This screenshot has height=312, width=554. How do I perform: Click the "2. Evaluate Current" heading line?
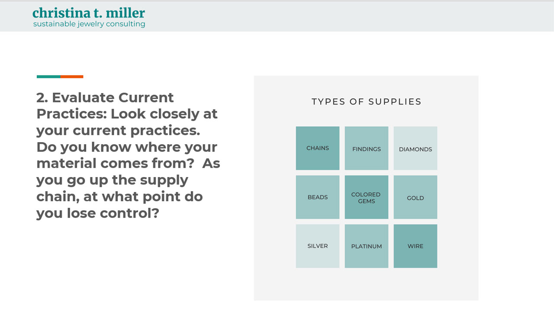click(105, 97)
